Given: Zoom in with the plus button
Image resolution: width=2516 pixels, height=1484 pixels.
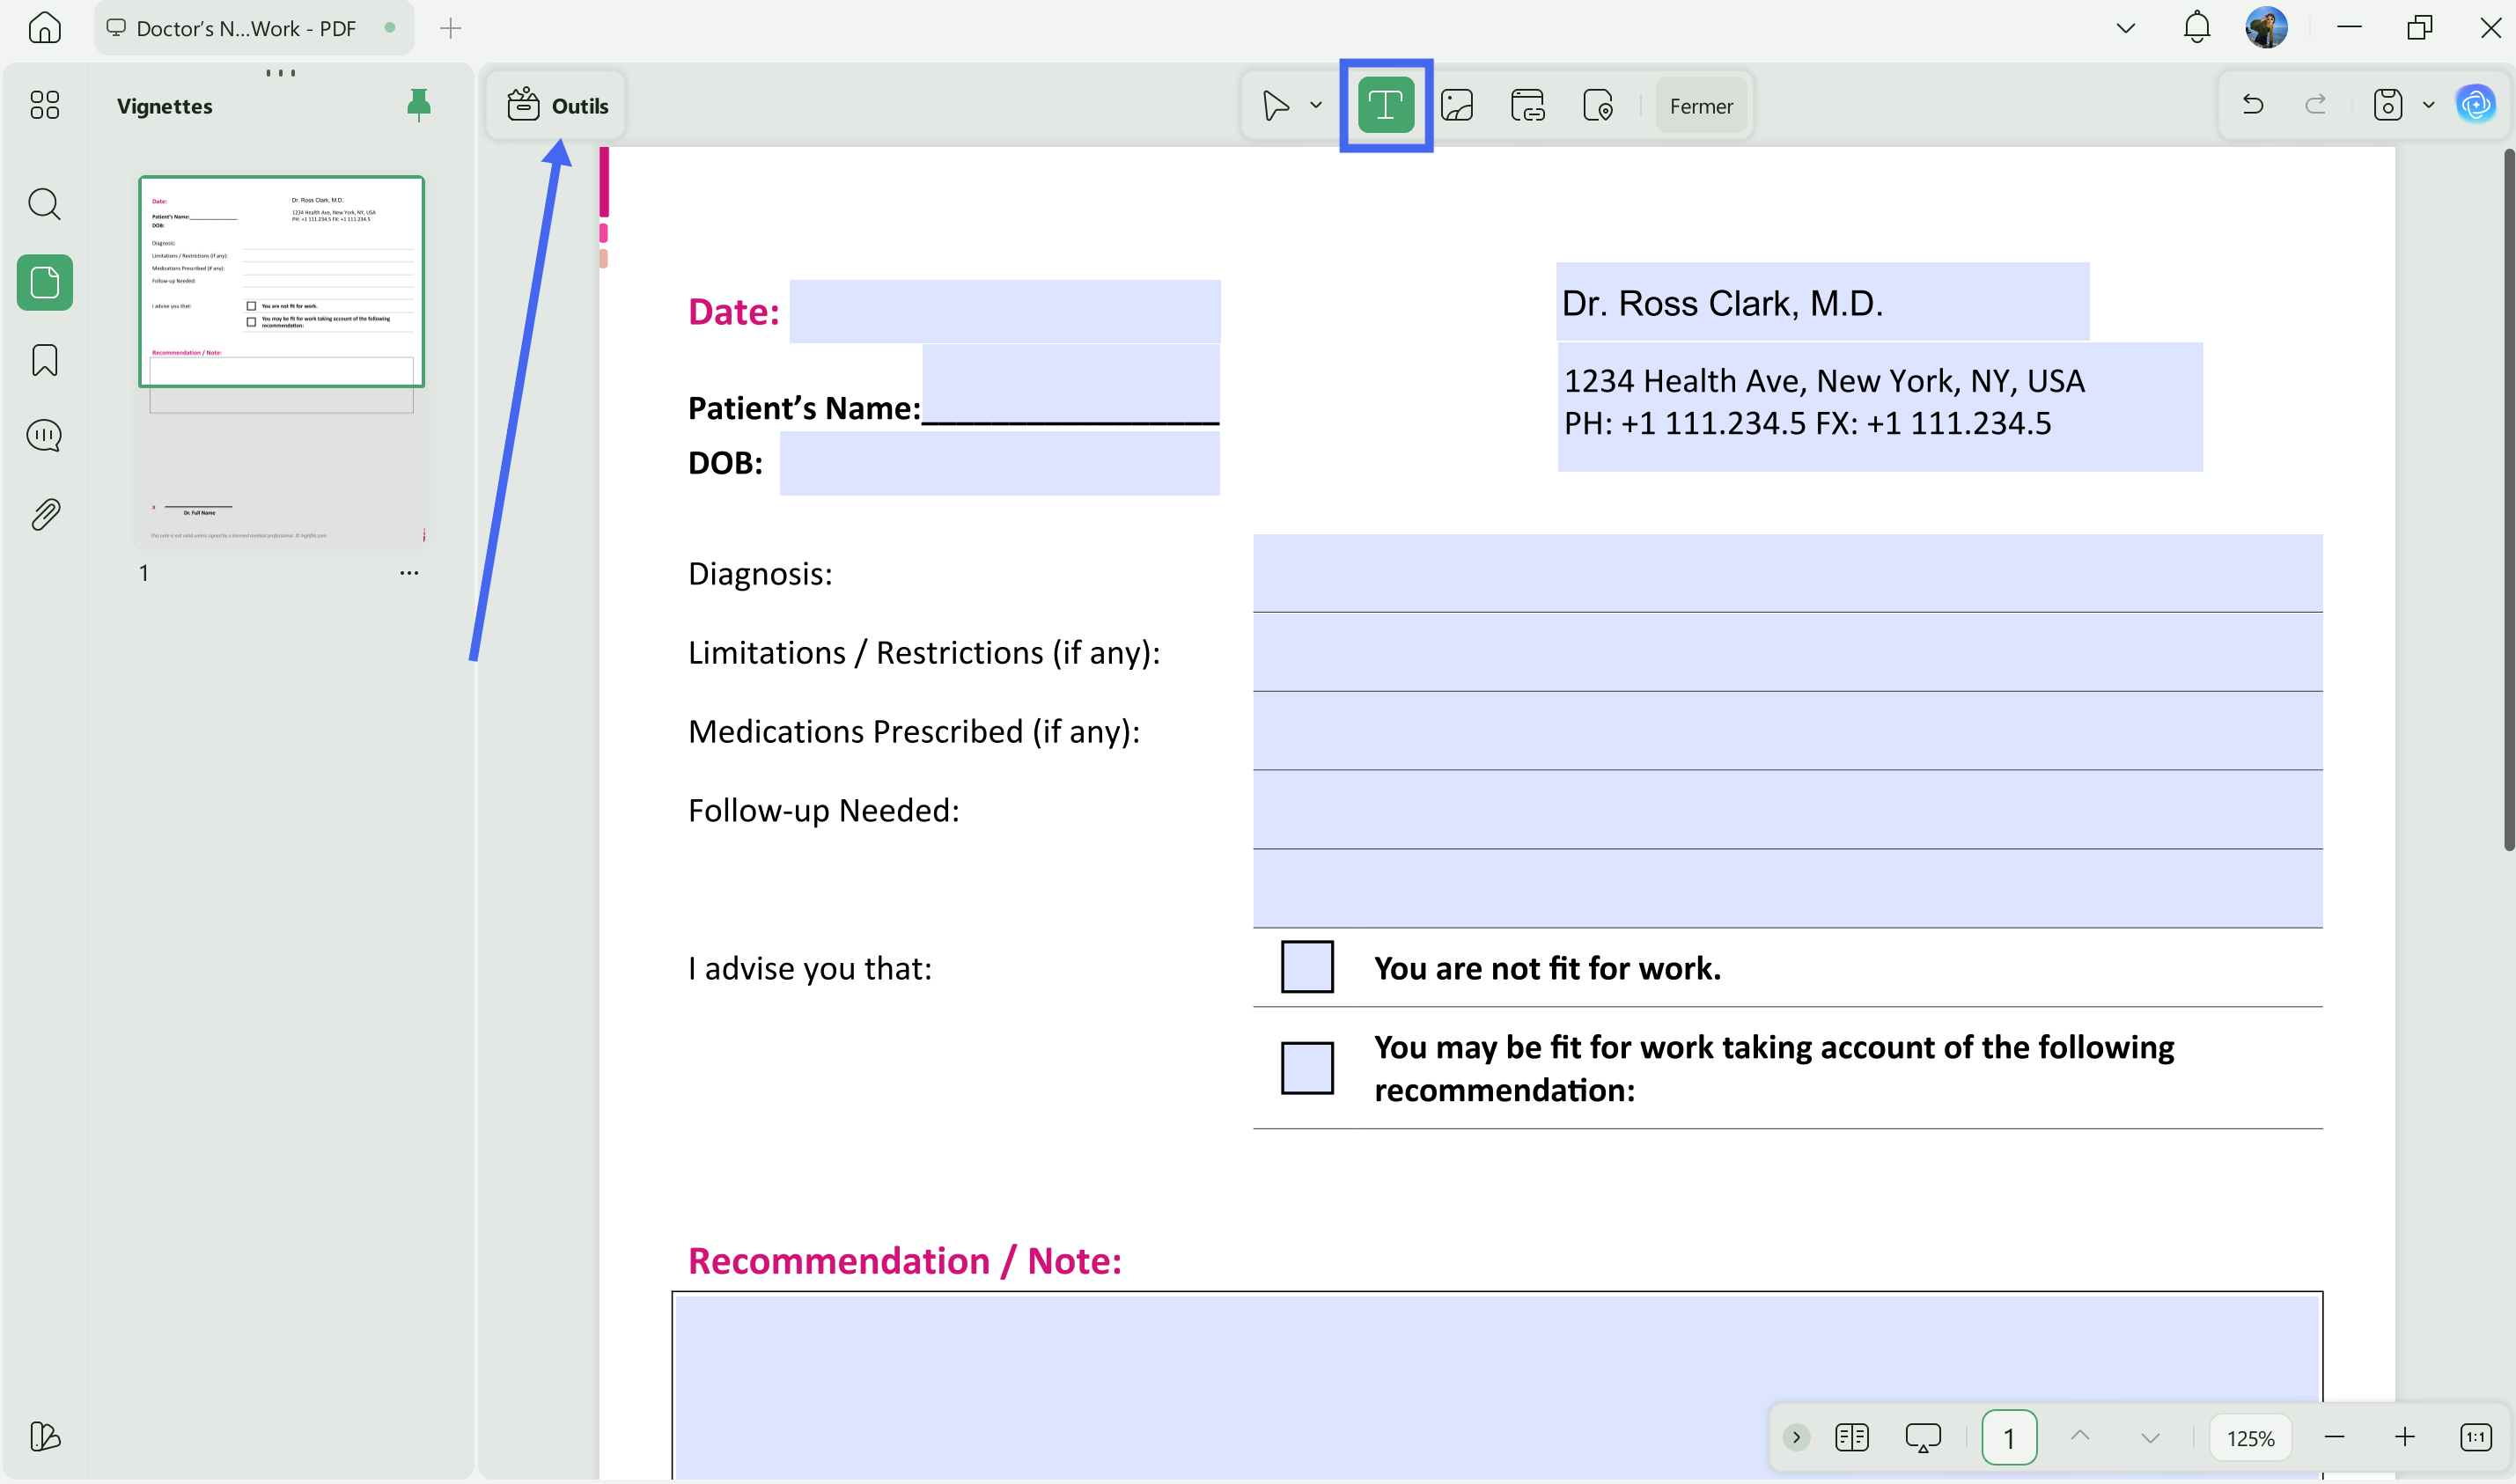Looking at the screenshot, I should point(2404,1437).
